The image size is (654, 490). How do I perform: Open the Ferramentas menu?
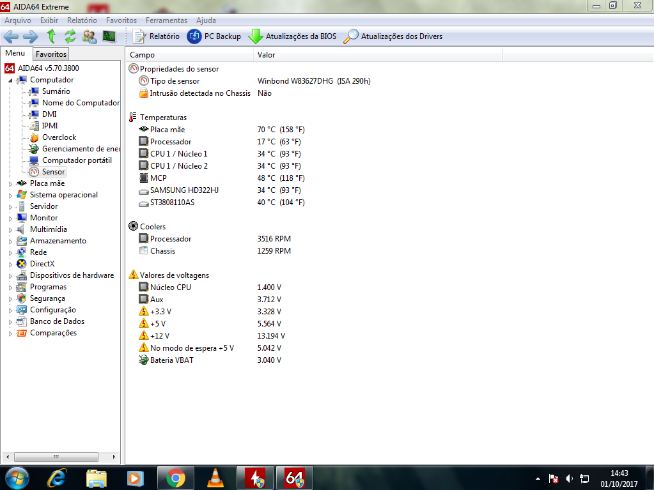166,20
